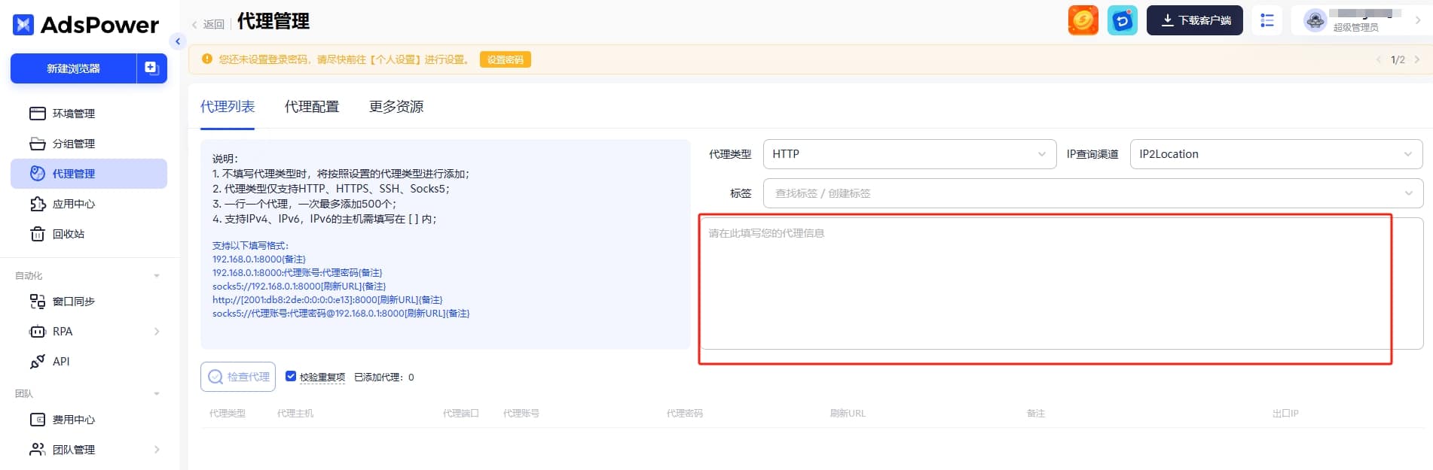Collapse the sidebar with the arrow icon

click(178, 41)
